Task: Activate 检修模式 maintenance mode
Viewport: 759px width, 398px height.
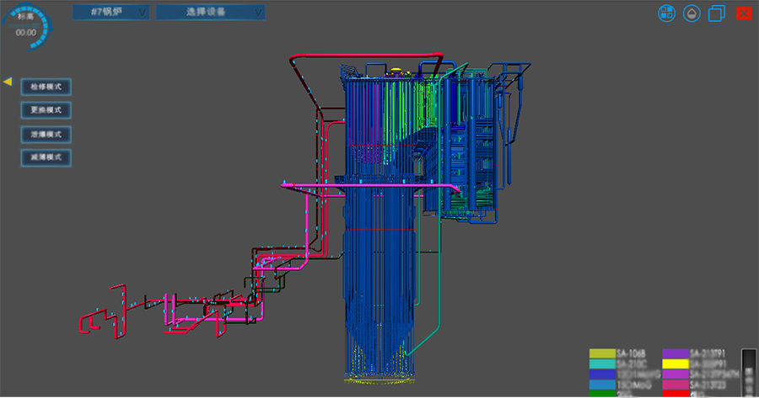Action: point(46,87)
